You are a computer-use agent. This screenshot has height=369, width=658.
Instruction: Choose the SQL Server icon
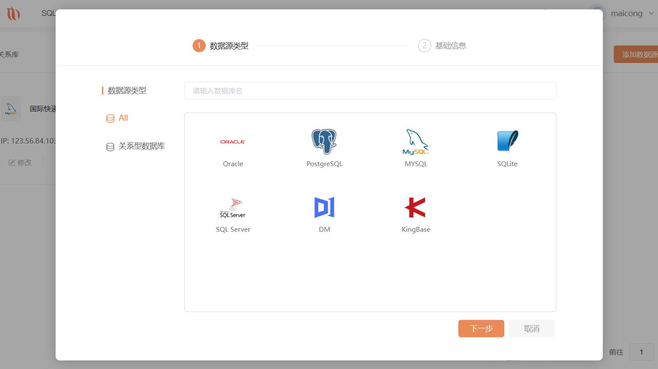coord(233,208)
